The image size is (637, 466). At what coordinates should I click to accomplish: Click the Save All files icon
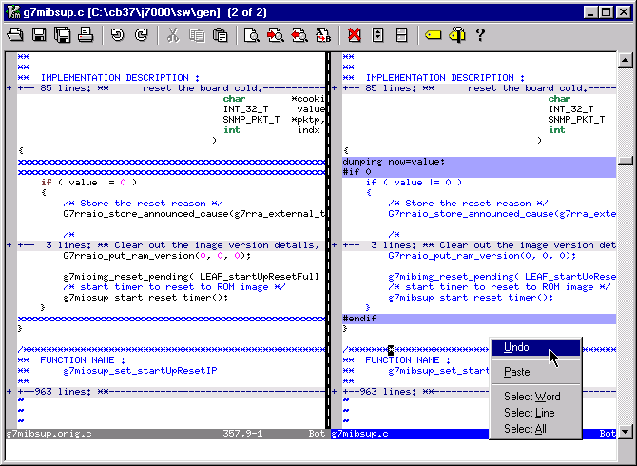[x=62, y=35]
